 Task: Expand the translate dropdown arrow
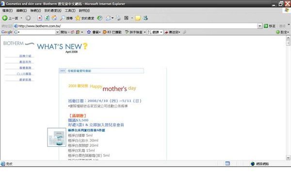click(x=161, y=32)
